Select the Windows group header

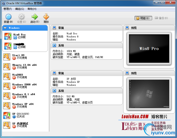25,28
